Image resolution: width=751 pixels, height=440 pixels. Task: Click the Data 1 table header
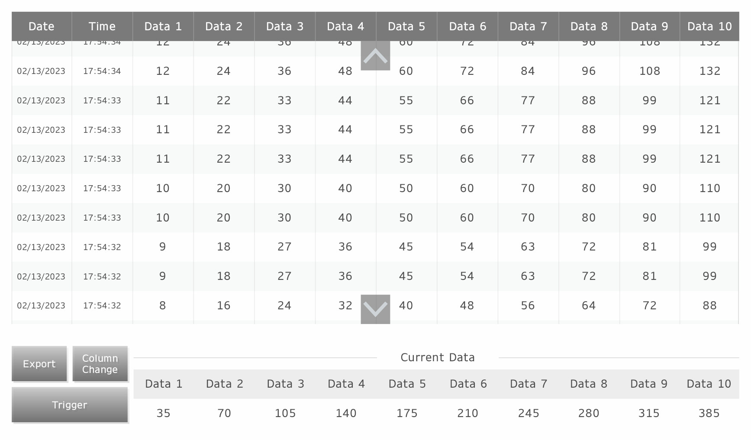point(163,26)
